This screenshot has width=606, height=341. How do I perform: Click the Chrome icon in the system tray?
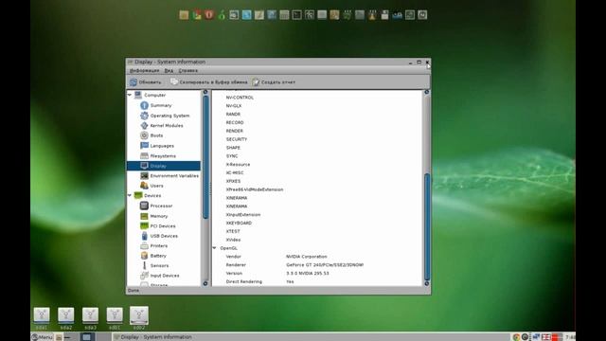pyautogui.click(x=516, y=337)
